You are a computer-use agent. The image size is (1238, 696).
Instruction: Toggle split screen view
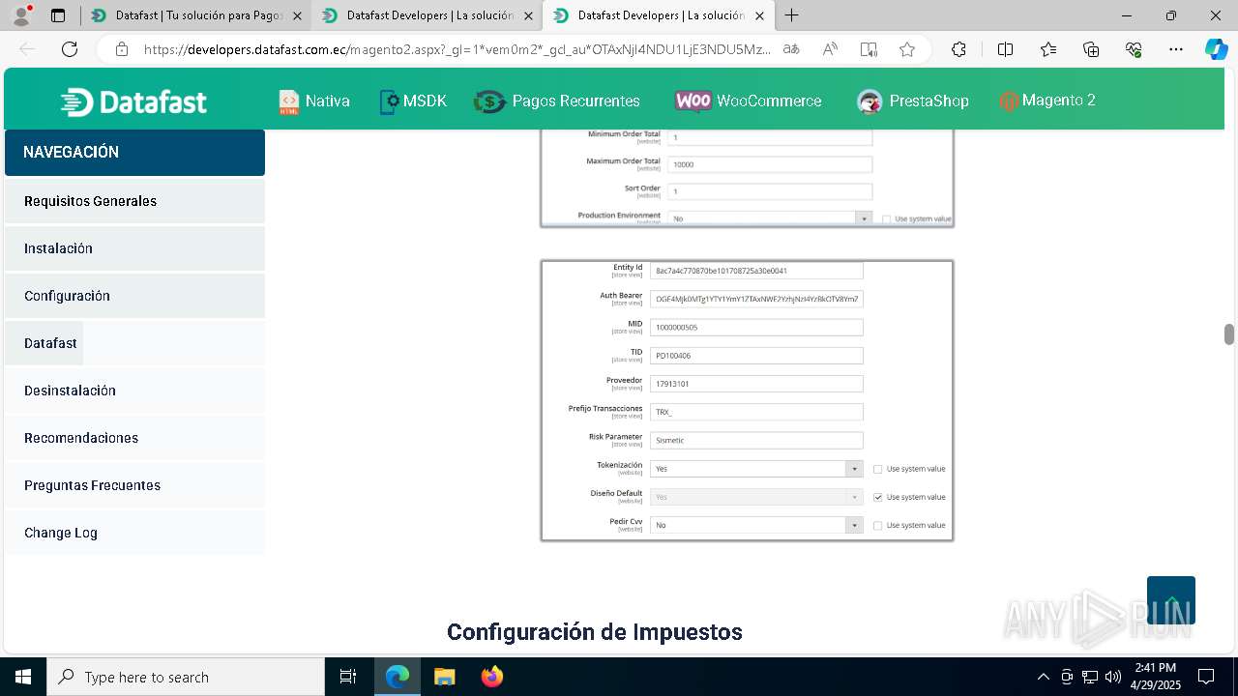point(1005,49)
